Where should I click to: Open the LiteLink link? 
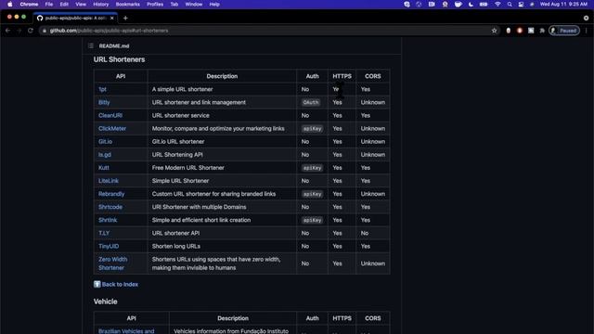pos(109,181)
